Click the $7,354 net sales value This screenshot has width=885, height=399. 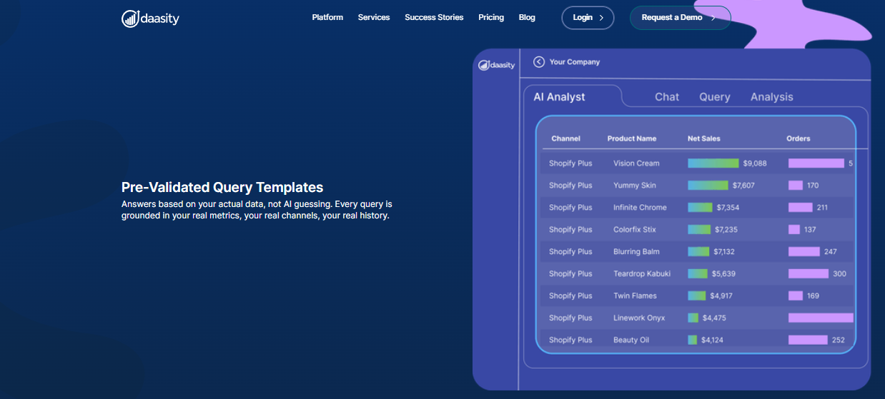728,208
